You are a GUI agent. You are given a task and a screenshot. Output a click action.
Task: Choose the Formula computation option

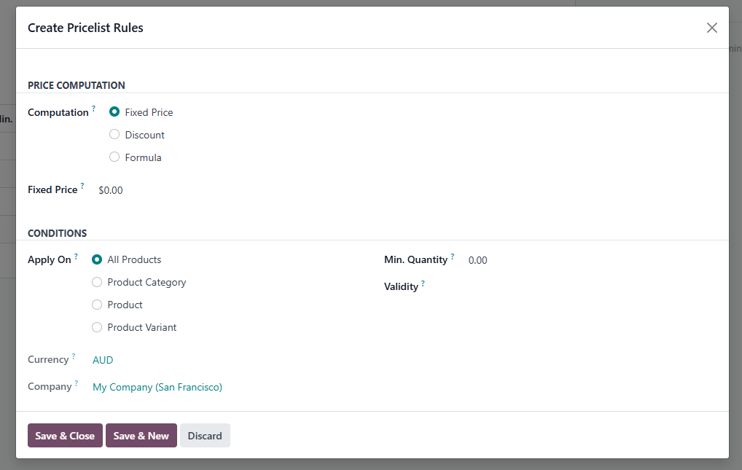pyautogui.click(x=114, y=157)
